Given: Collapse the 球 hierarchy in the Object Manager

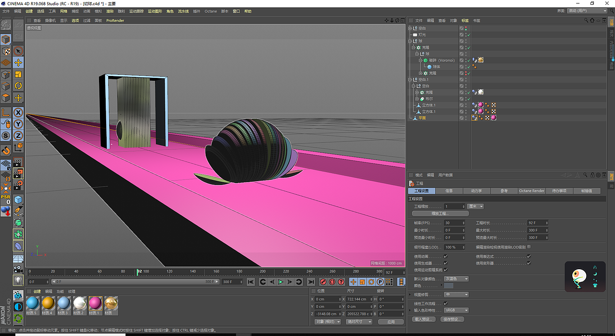Looking at the screenshot, I should click(x=410, y=41).
